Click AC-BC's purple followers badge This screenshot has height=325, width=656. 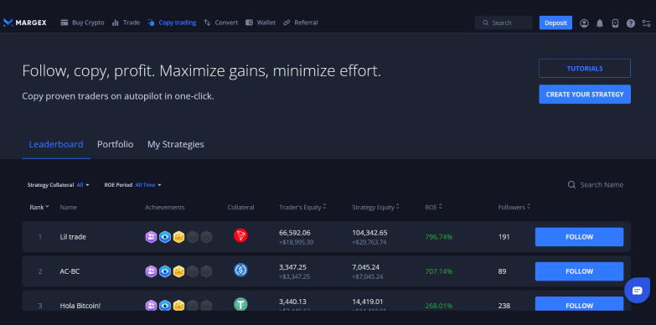click(x=151, y=271)
